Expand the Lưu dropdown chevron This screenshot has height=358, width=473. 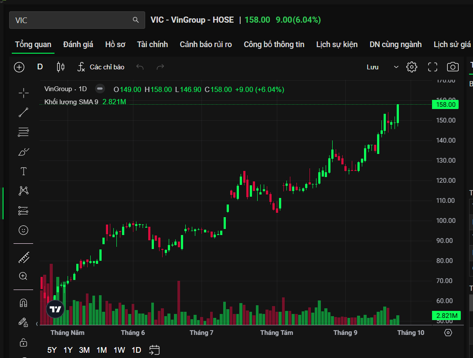pos(396,67)
